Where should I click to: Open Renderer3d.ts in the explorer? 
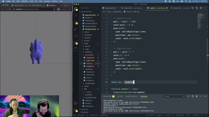pos(90,29)
